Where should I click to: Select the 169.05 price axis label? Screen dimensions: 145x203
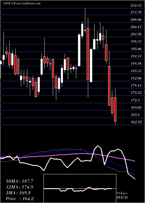[x=135, y=107]
